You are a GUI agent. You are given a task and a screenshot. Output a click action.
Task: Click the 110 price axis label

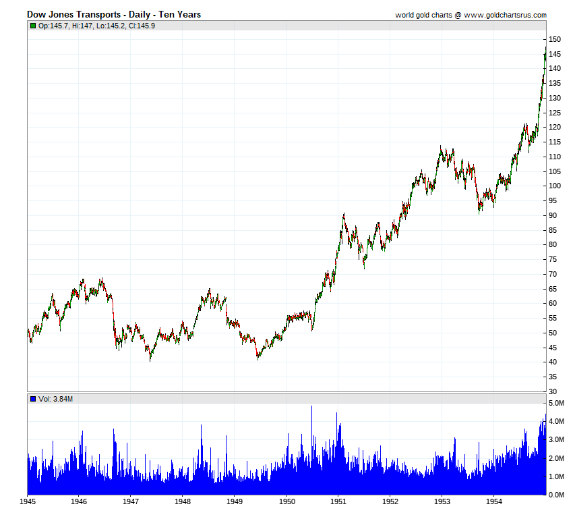555,157
